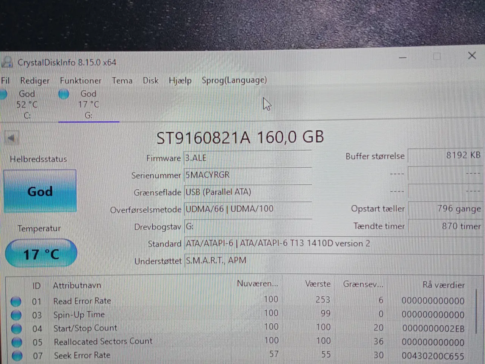The image size is (485, 364).
Task: Click the Start/Stop Count status circle
Action: tap(17, 329)
